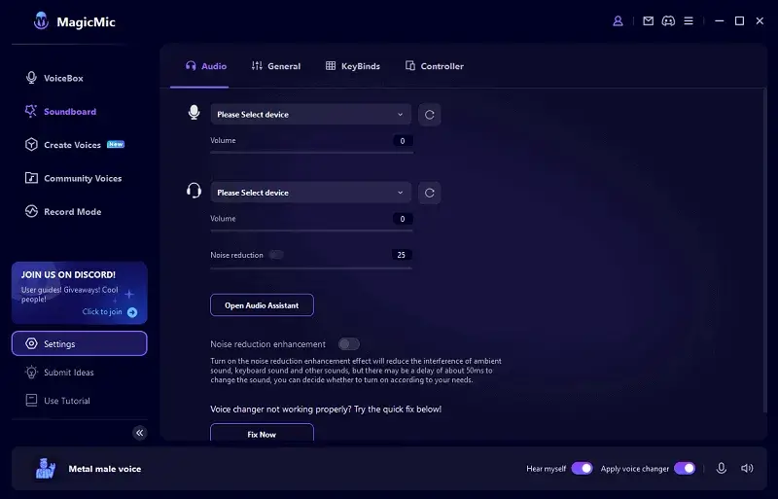Adjust the headphone volume slider
This screenshot has width=778, height=499.
point(311,231)
